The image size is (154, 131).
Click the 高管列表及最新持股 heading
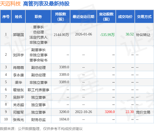pyautogui.click(x=46, y=4)
